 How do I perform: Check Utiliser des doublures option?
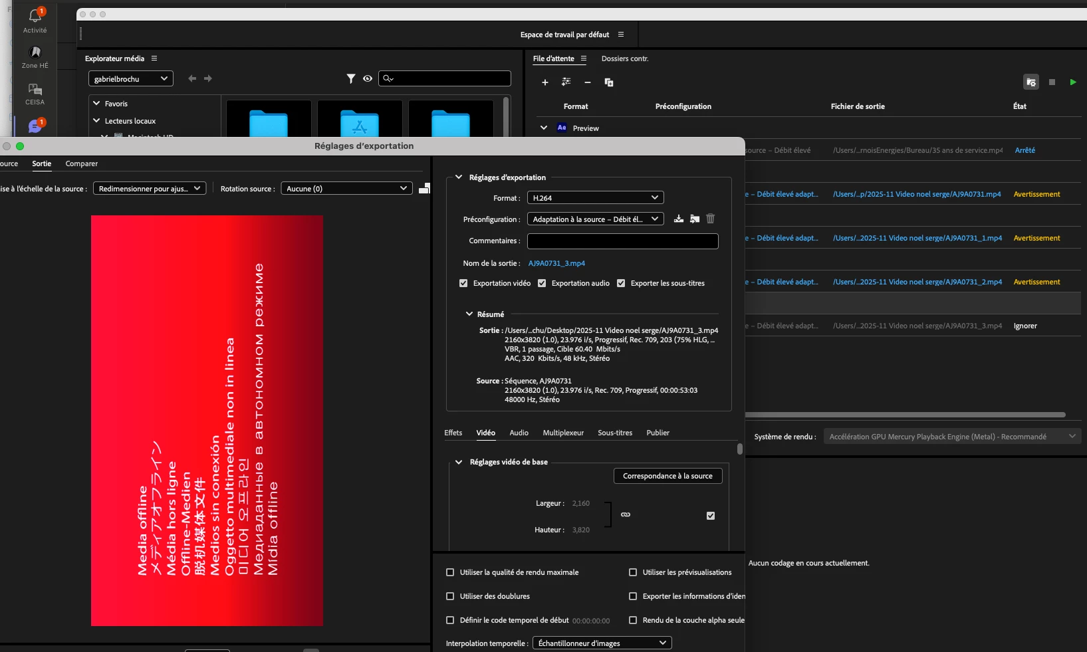click(450, 596)
